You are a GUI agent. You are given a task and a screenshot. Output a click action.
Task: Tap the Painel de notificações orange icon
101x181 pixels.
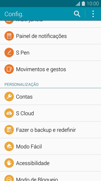9,36
